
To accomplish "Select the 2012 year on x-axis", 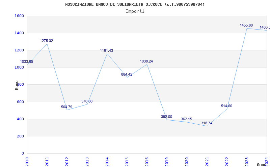I will click(x=67, y=162).
